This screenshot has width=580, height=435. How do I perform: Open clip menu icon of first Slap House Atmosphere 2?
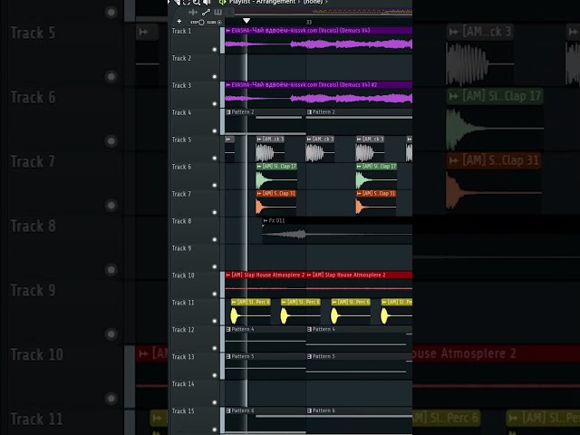coord(228,275)
